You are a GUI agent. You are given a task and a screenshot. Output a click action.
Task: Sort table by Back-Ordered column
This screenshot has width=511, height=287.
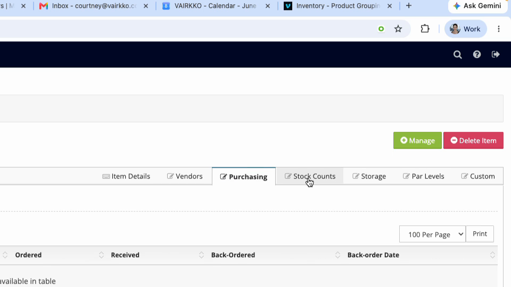[233, 255]
